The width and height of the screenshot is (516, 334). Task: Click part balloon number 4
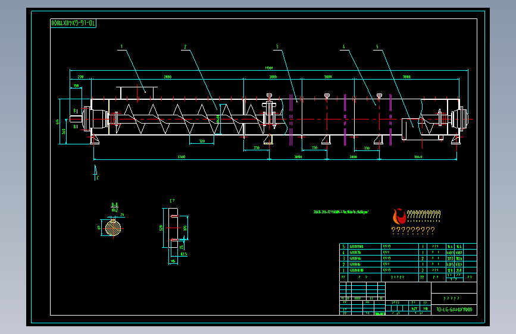[x=343, y=47]
